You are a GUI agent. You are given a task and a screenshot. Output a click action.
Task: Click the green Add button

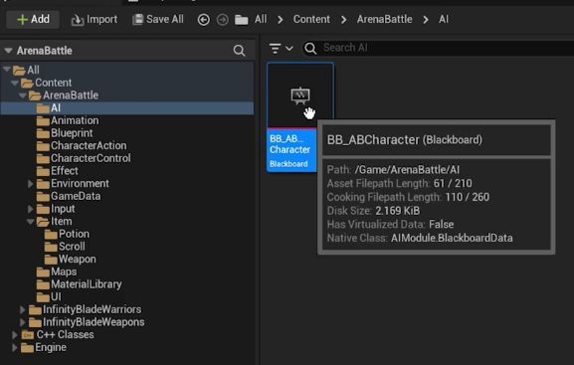[33, 19]
